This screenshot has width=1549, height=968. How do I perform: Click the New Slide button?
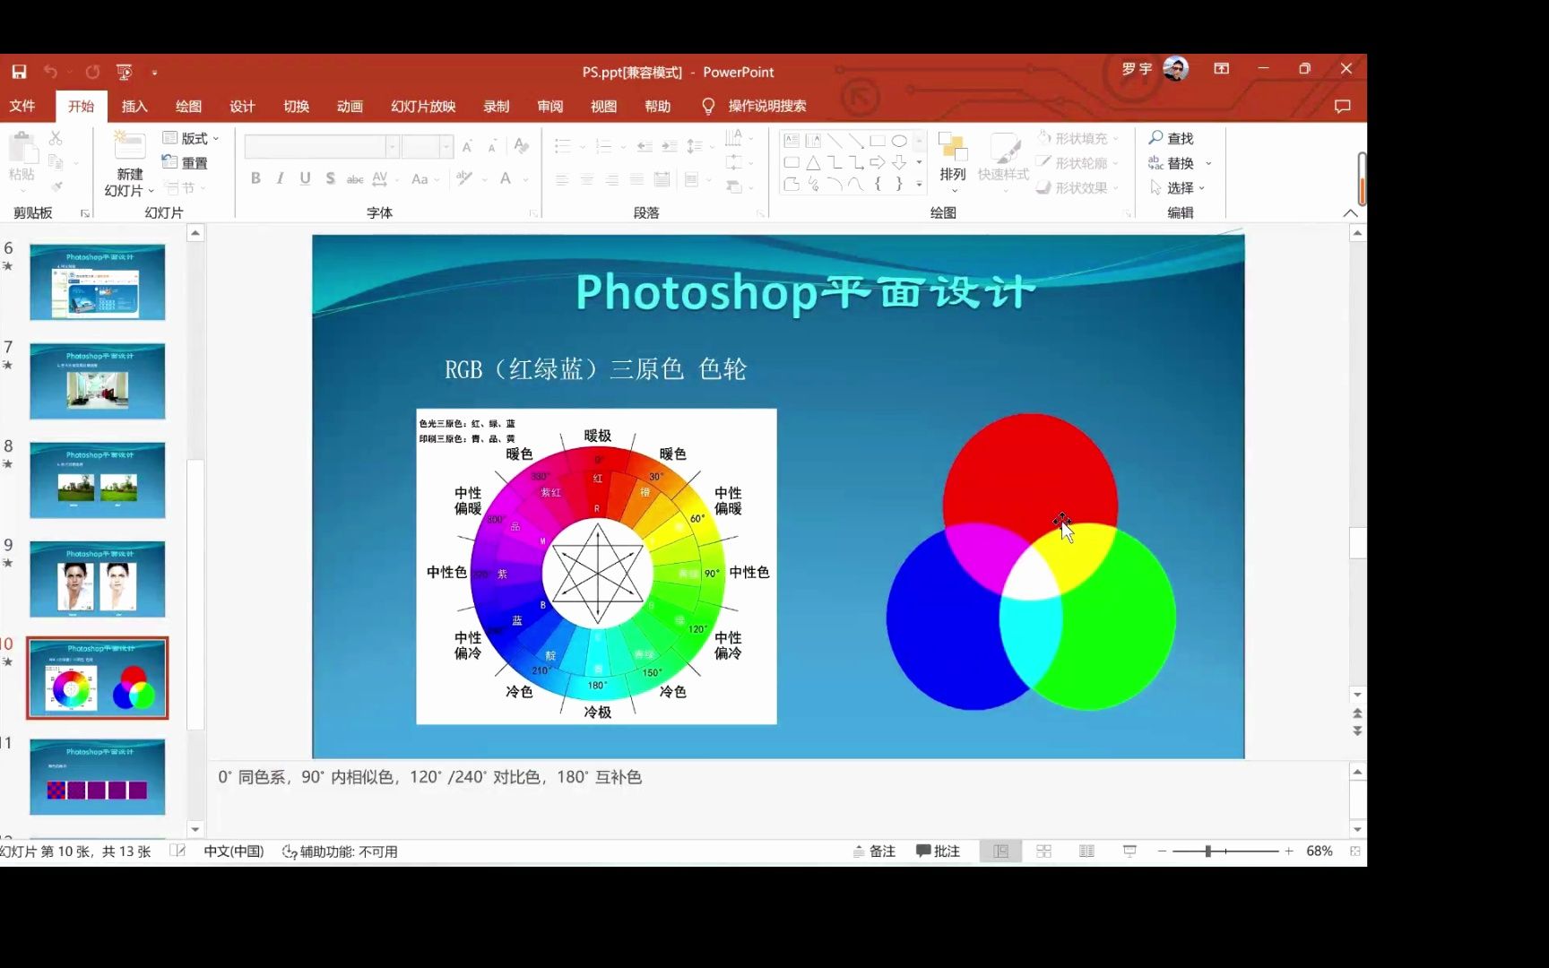[129, 164]
